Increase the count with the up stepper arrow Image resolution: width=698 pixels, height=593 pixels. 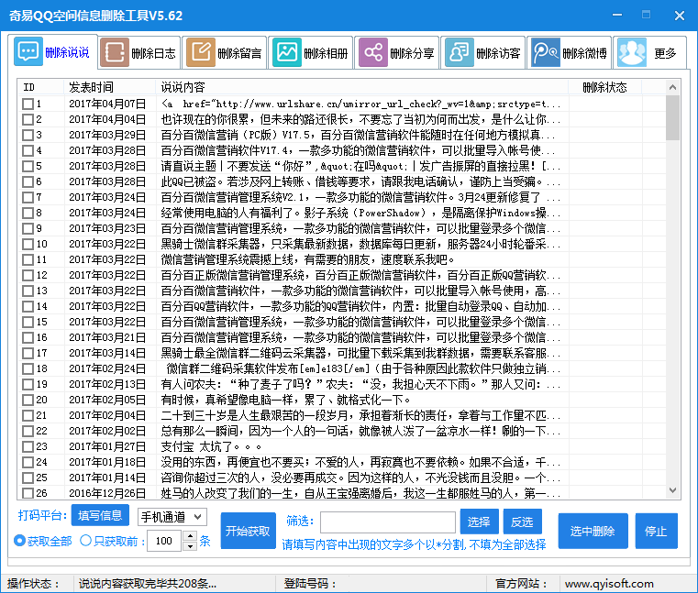pos(190,536)
